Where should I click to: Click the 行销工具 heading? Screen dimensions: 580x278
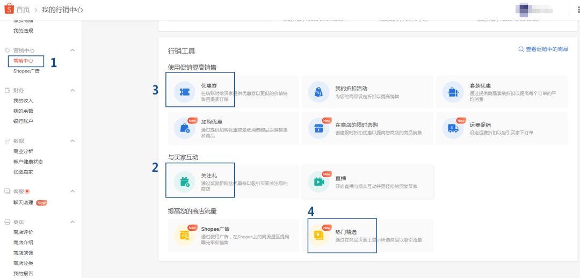click(182, 51)
